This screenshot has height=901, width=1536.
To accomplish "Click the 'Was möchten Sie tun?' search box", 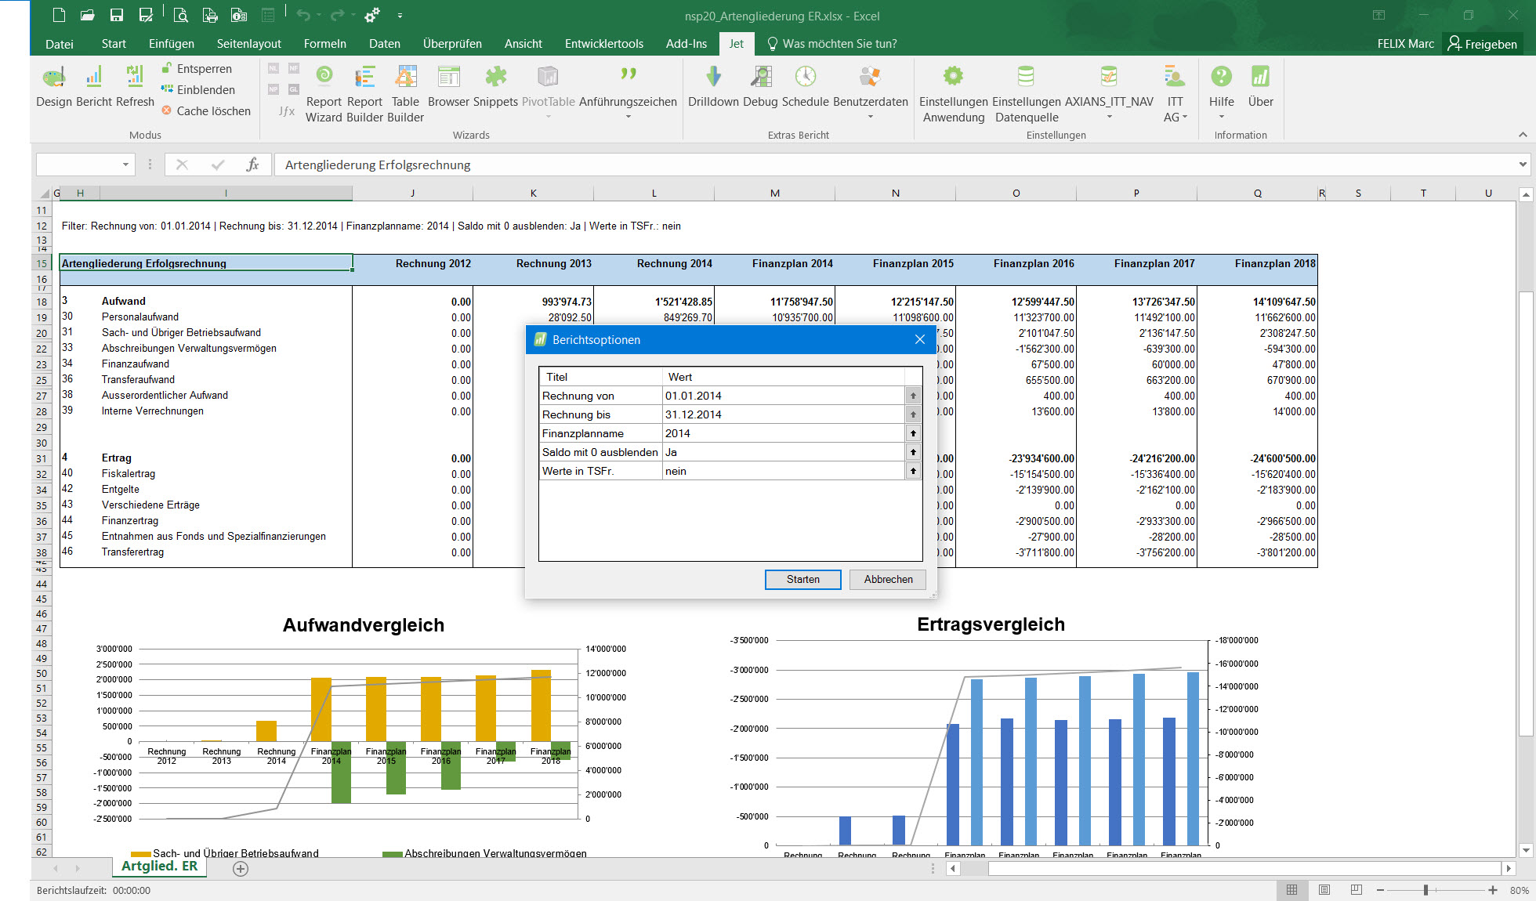I will click(x=832, y=44).
